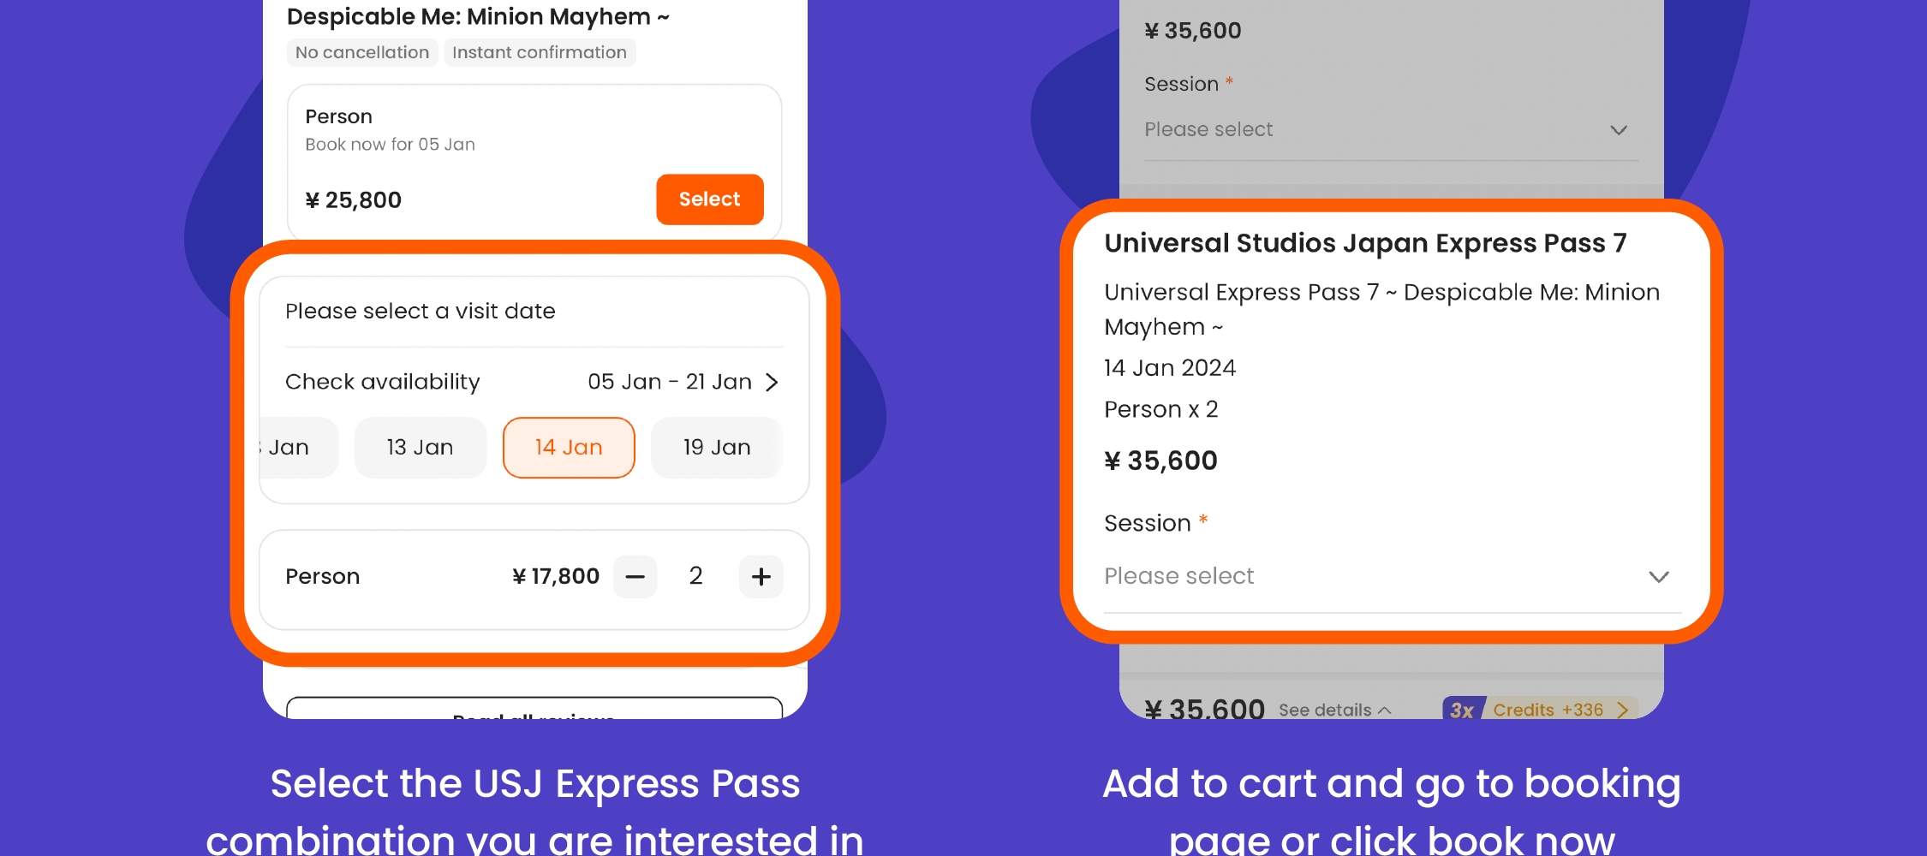Click the Person quantity showing 2

click(x=695, y=576)
